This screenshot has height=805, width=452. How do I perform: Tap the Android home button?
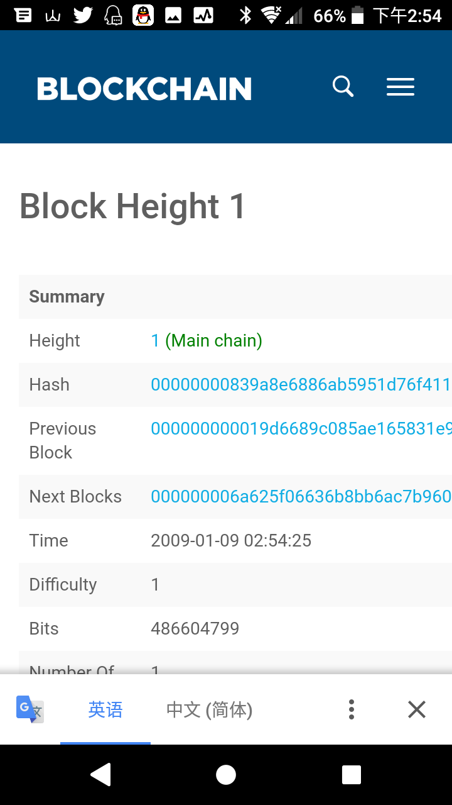click(x=226, y=775)
